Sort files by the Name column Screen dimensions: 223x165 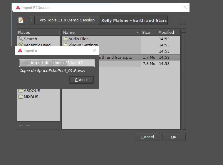[100, 32]
